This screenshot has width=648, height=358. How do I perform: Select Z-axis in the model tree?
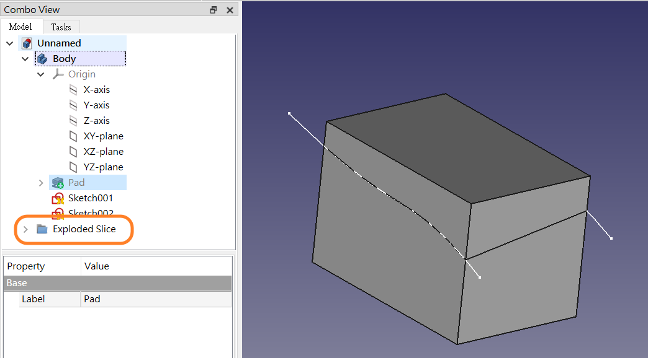click(x=97, y=120)
